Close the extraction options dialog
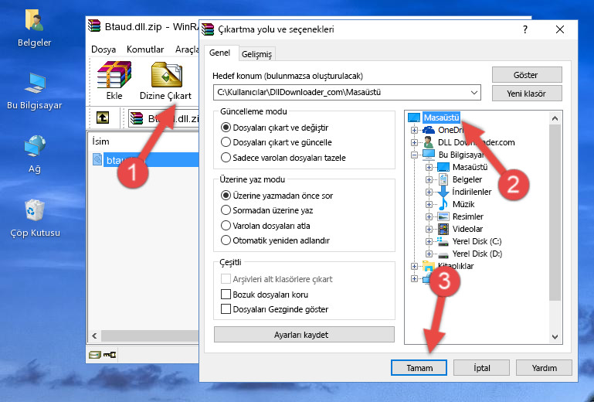Viewport: 594px width, 402px height. [560, 29]
